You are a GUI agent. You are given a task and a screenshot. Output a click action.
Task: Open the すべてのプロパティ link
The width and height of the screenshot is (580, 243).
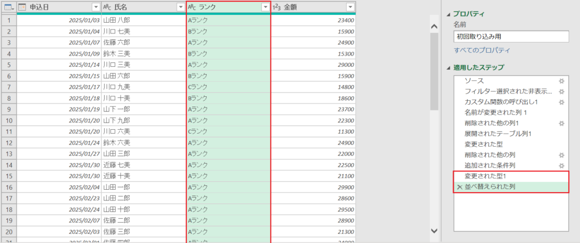pyautogui.click(x=482, y=50)
